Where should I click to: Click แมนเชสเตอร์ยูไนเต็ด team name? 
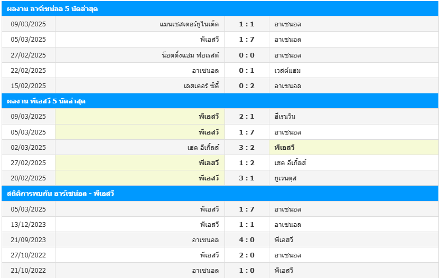pos(189,24)
